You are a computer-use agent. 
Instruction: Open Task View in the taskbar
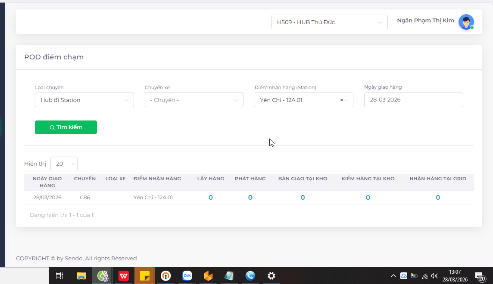coord(59,276)
